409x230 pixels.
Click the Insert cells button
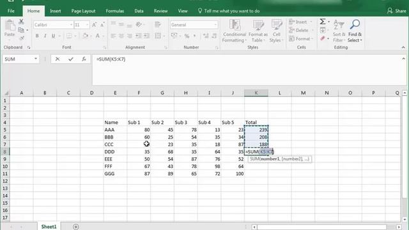[x=300, y=22]
